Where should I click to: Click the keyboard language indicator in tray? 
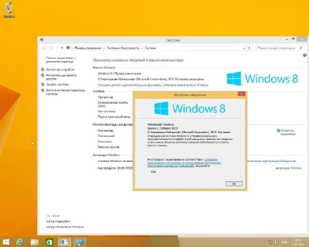[x=284, y=242]
